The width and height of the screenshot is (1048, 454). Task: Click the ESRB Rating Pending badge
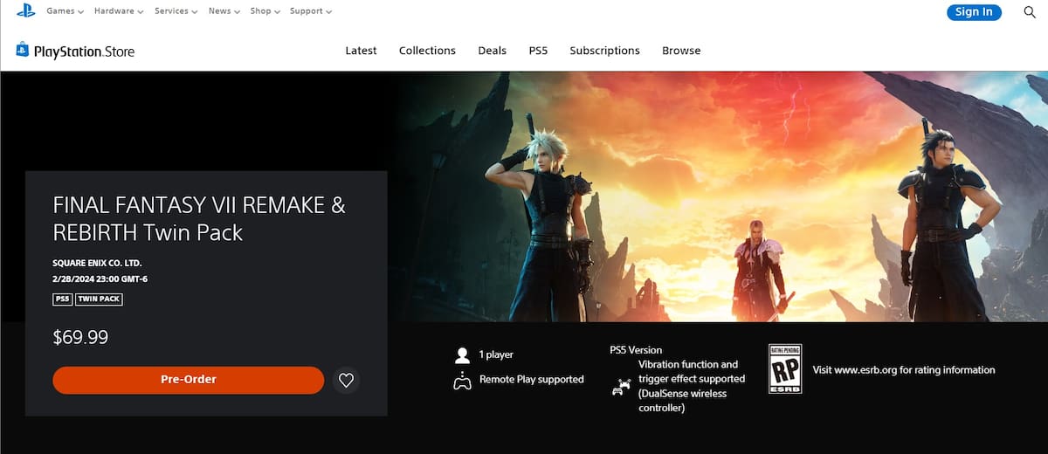point(784,368)
